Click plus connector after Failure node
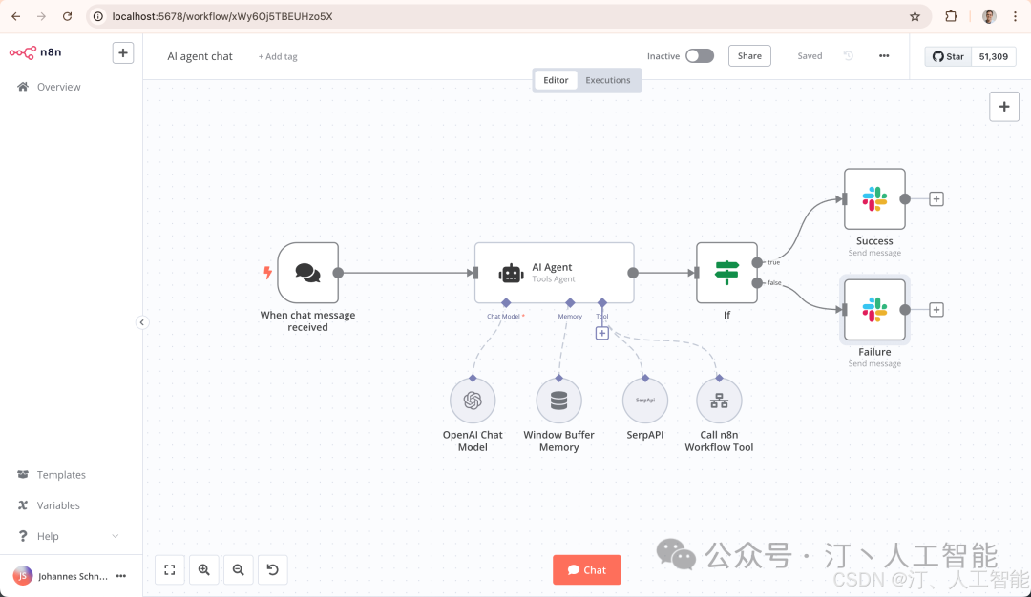The image size is (1031, 597). tap(936, 309)
